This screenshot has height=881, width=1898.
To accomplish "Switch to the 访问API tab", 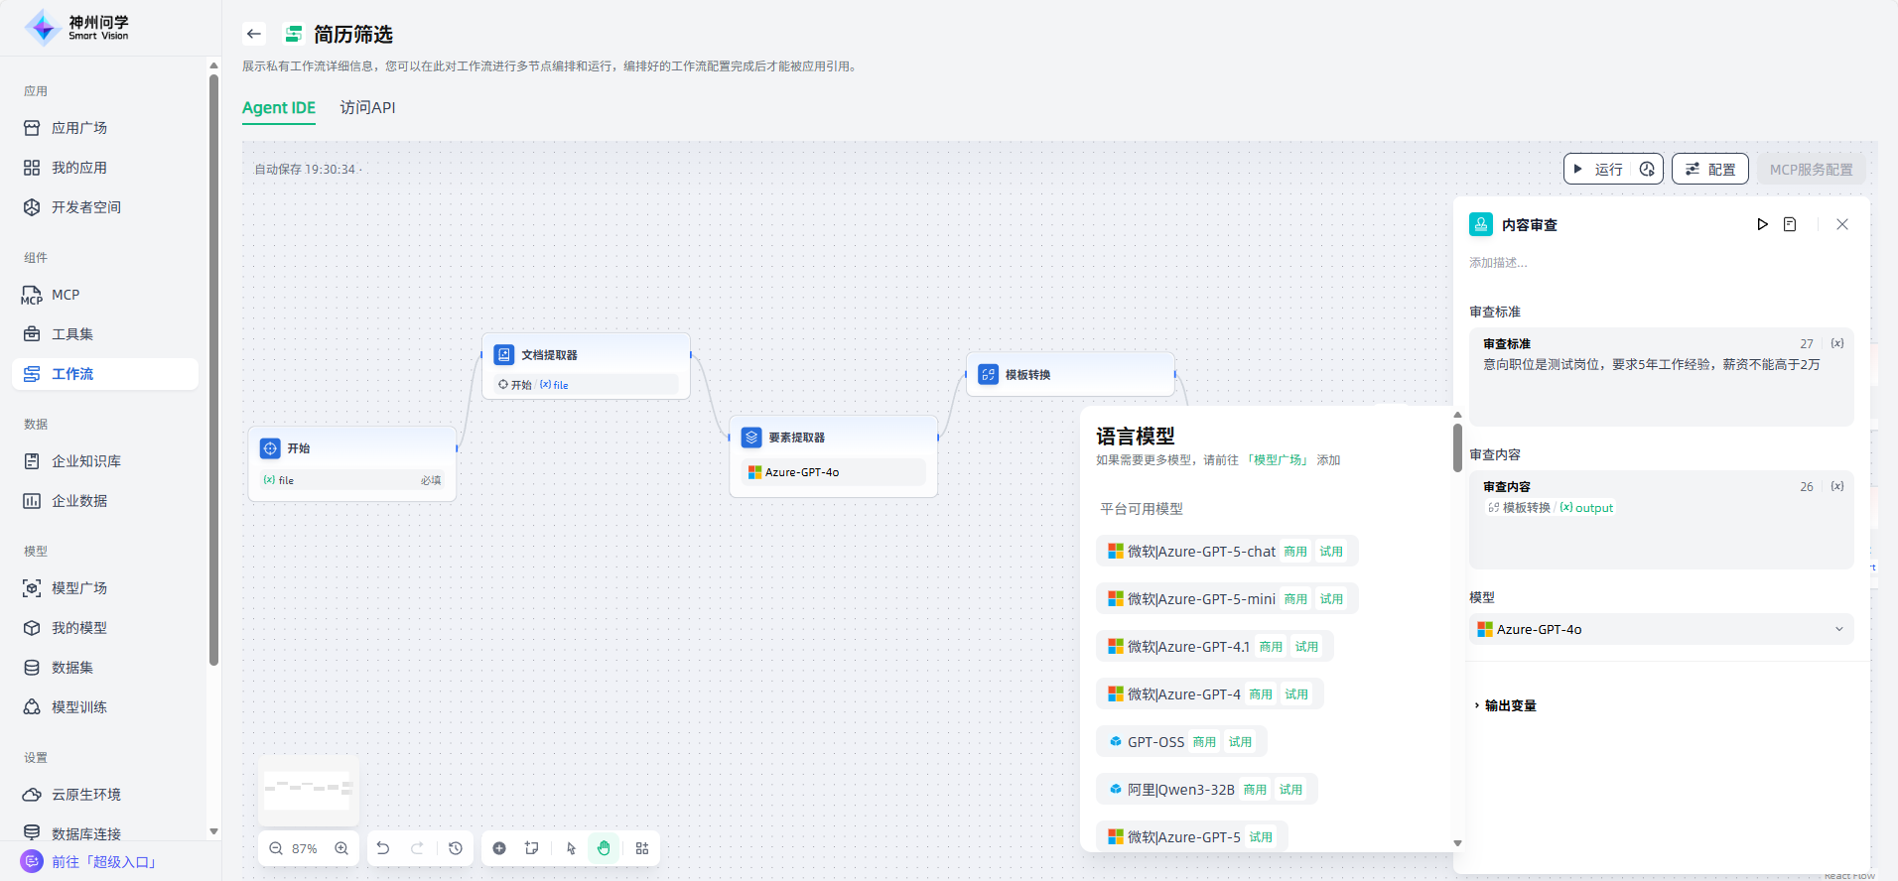I will click(367, 107).
